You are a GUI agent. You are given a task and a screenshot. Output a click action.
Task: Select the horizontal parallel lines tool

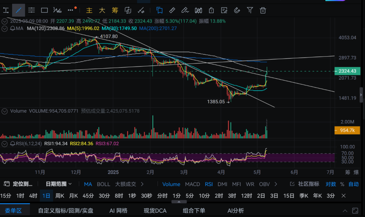click(x=31, y=10)
